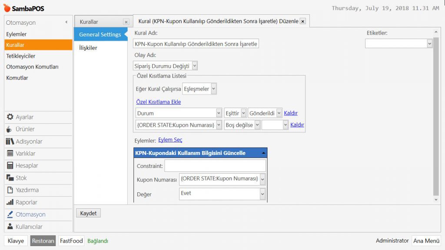Click the Özel Kısıtlama Ekle link

(x=158, y=102)
